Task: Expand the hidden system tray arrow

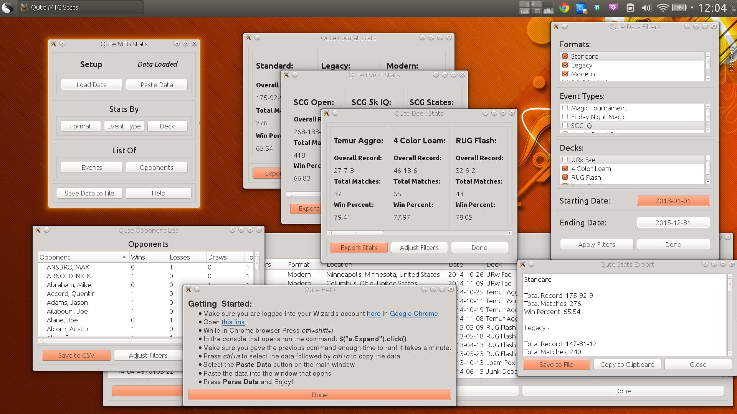Action: 692,8
